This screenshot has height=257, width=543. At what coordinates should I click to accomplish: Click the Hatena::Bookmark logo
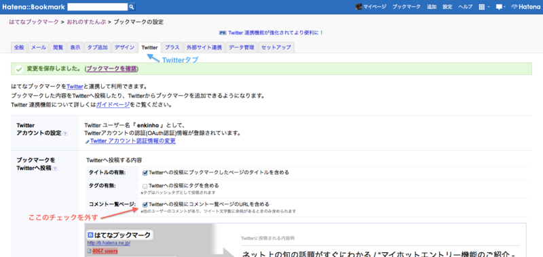tap(33, 7)
